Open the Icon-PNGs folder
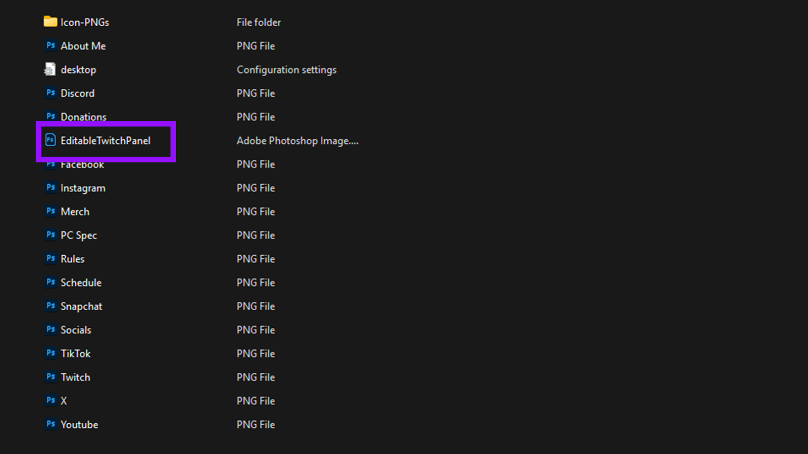Image resolution: width=808 pixels, height=454 pixels. [x=84, y=22]
